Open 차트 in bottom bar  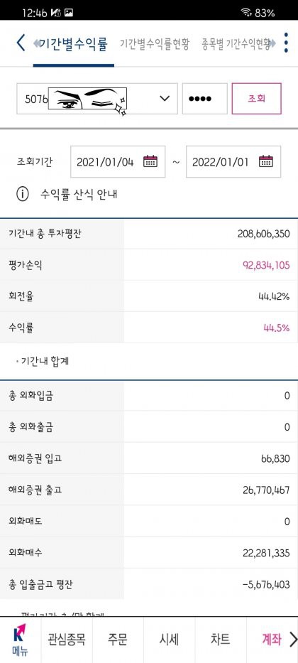[x=220, y=640]
